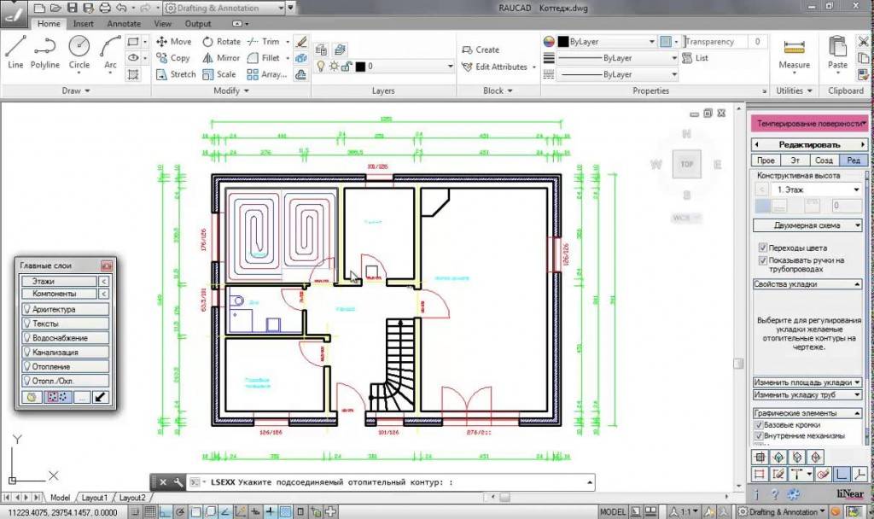The image size is (874, 519).
Task: Click the Отопление layer button
Action: [x=66, y=366]
